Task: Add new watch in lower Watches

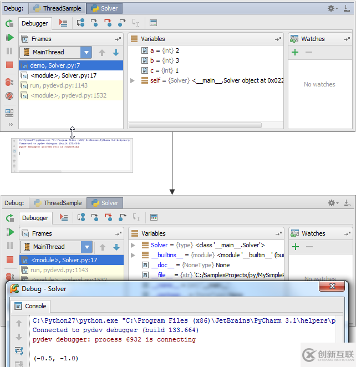Action: (x=296, y=247)
